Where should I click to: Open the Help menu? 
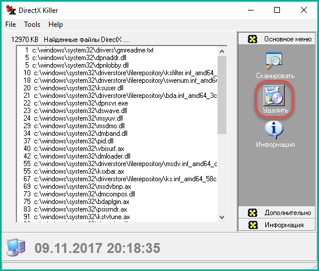click(x=55, y=24)
